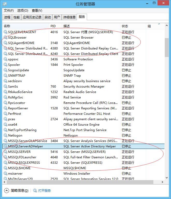Click the vertical scrollbar down arrow
171x199 pixels.
[x=167, y=178]
